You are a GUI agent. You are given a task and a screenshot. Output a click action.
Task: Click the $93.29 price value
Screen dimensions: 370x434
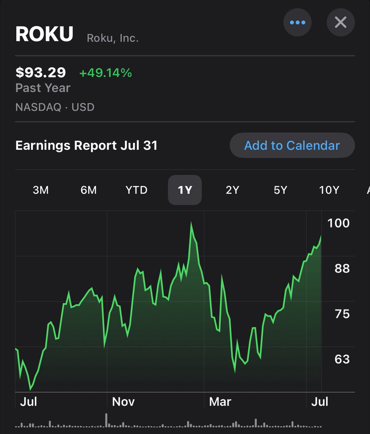[41, 73]
